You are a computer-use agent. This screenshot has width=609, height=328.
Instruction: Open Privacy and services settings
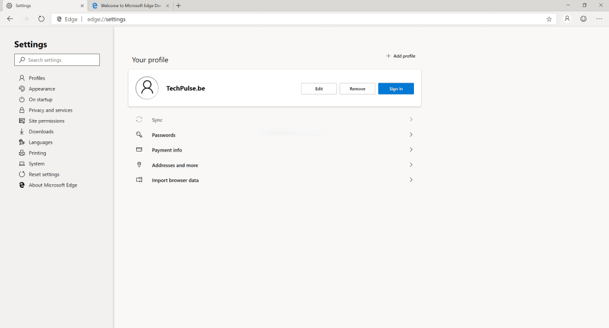[51, 111]
